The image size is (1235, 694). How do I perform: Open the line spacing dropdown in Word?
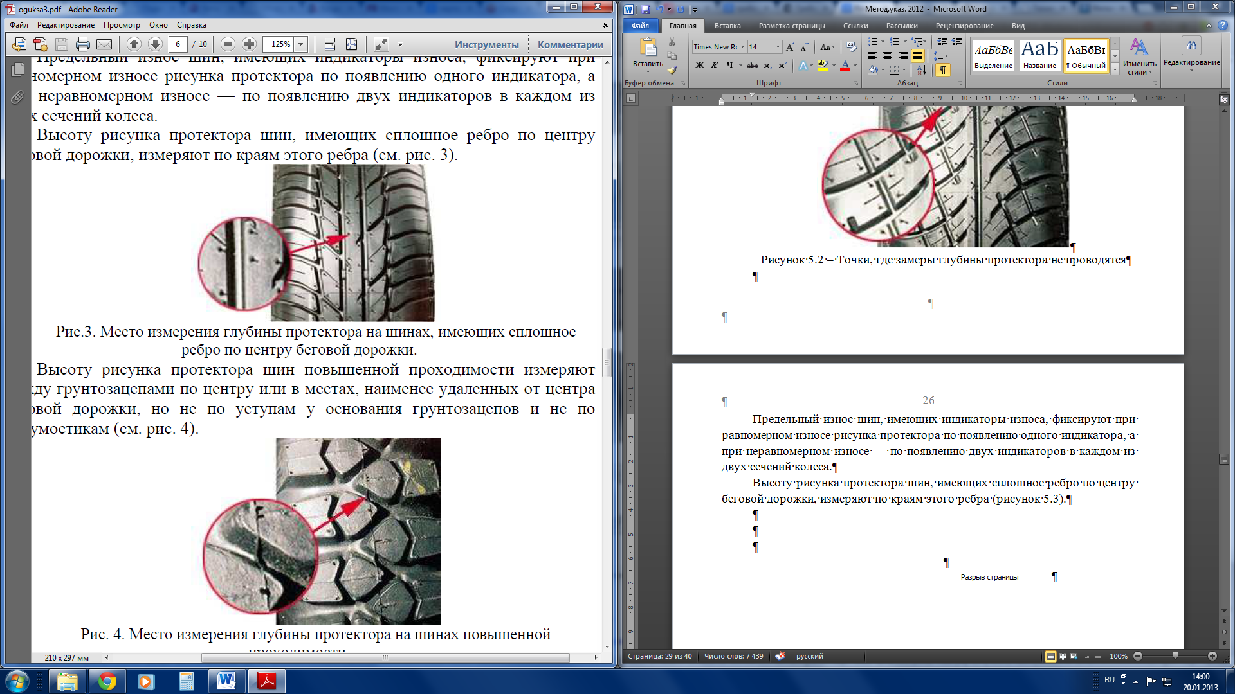point(940,56)
